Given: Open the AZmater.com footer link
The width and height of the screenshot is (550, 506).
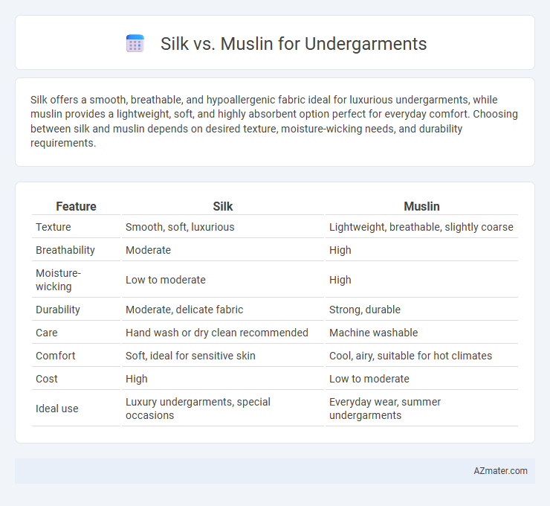Looking at the screenshot, I should 500,471.
